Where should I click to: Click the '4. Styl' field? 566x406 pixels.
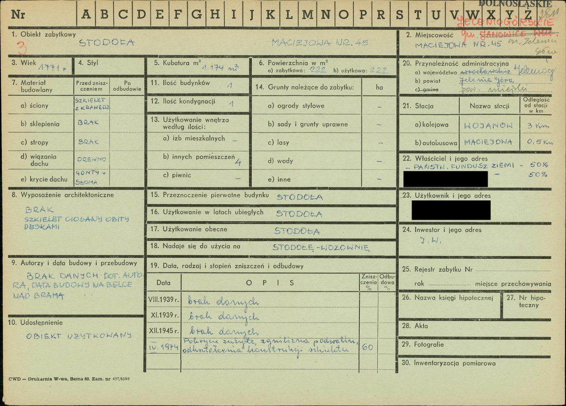[x=110, y=66]
